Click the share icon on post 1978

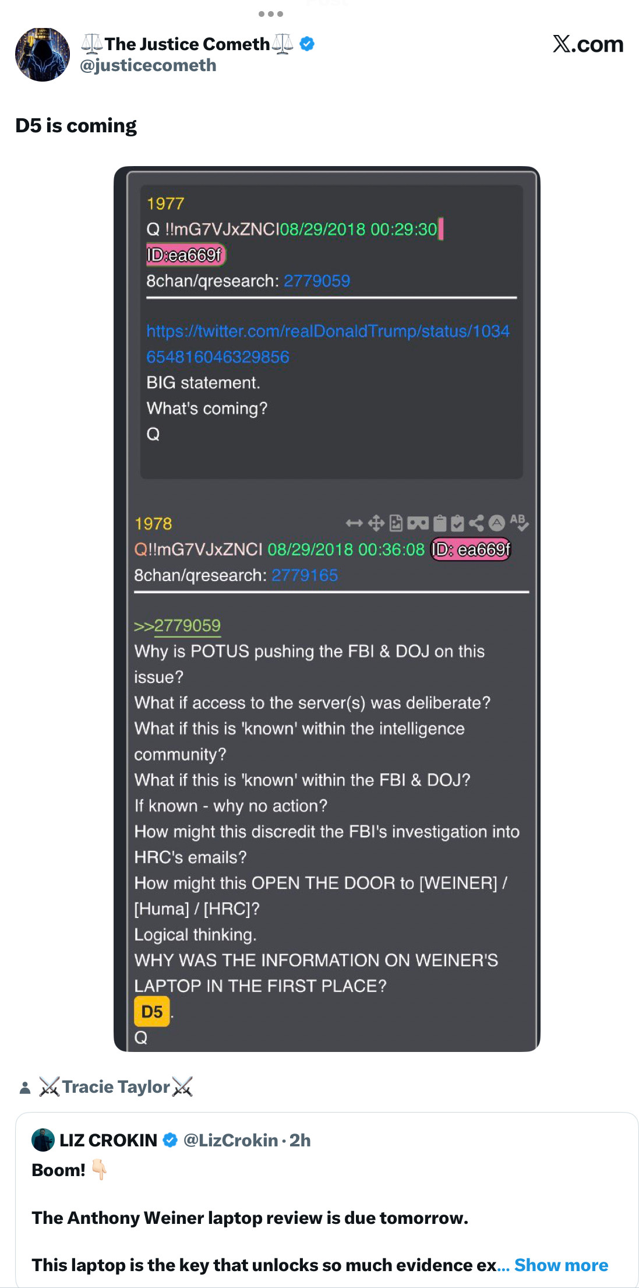click(x=476, y=523)
